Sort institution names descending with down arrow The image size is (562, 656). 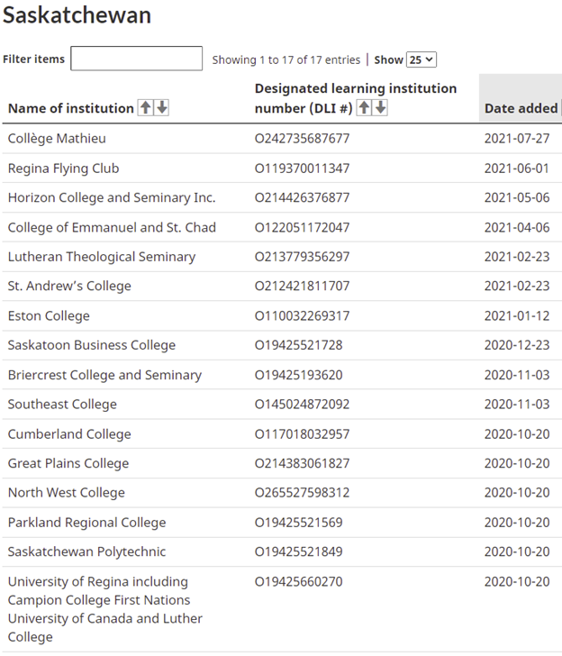[x=162, y=108]
